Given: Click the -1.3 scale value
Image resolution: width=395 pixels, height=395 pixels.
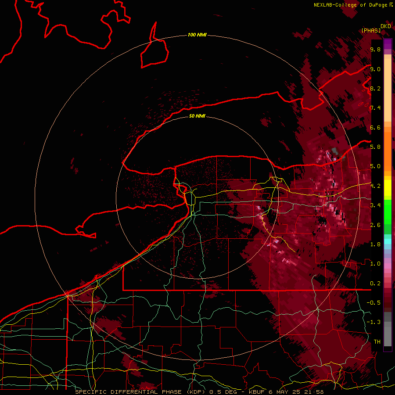Looking at the screenshot, I should (373, 322).
